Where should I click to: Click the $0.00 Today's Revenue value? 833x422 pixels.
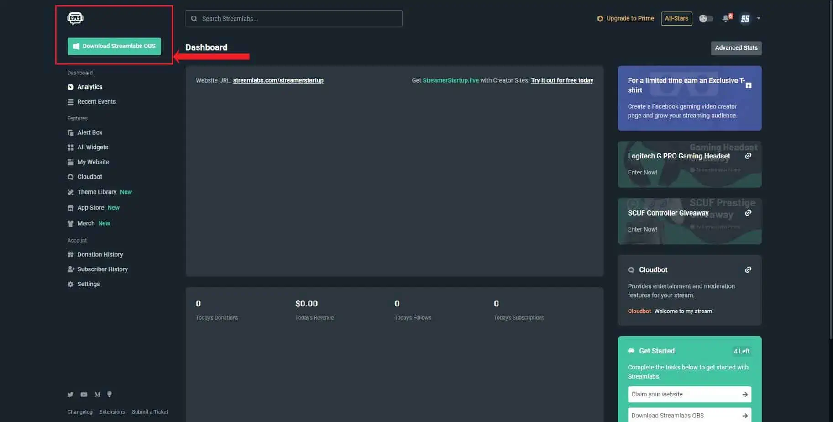pyautogui.click(x=306, y=304)
